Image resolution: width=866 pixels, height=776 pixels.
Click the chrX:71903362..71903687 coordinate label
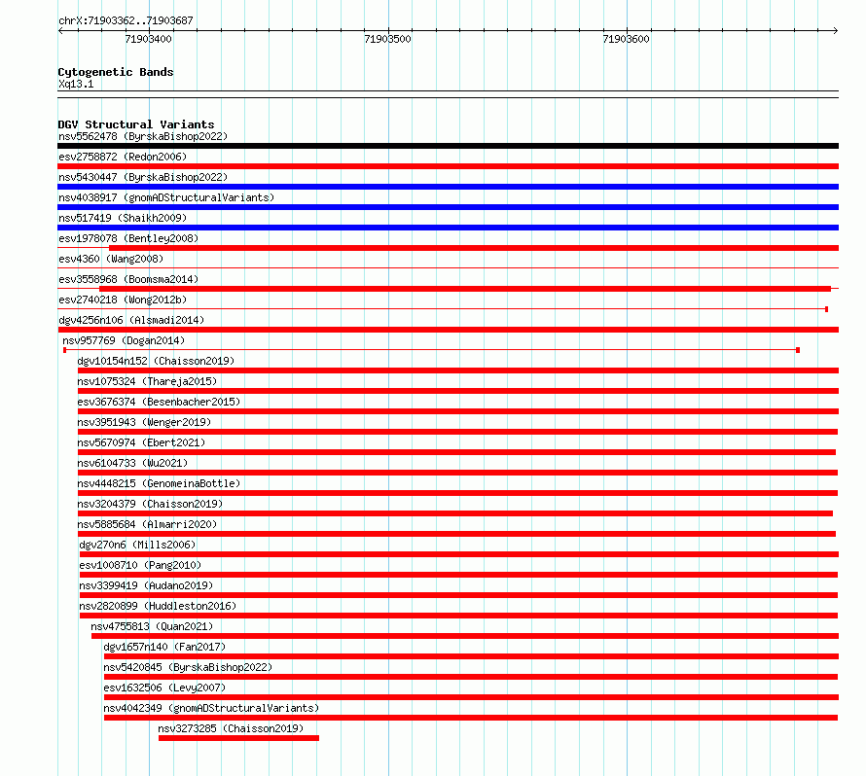pyautogui.click(x=126, y=20)
